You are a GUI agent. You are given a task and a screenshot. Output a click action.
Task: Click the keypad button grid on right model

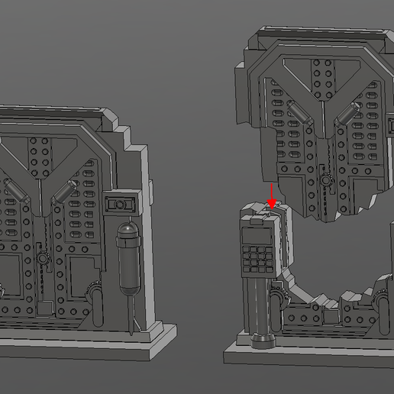tap(258, 259)
